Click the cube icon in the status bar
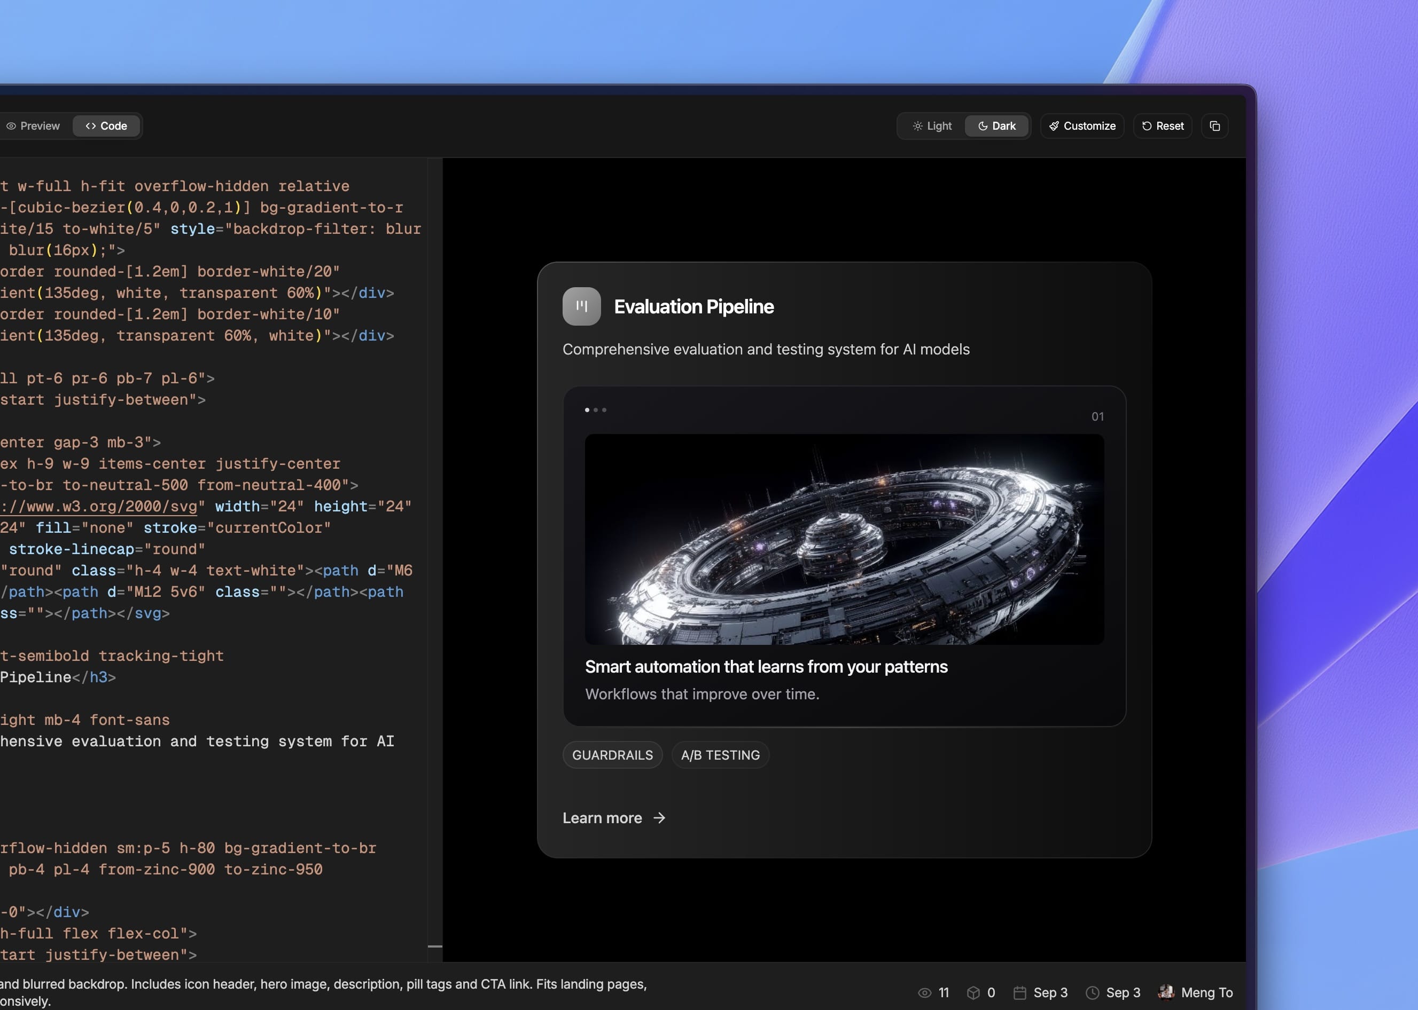Image resolution: width=1418 pixels, height=1010 pixels. 974,992
